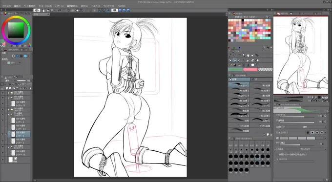This screenshot has width=332, height=182.
Task: Toggle visibility of the top layer folder 3
Action: (2, 93)
